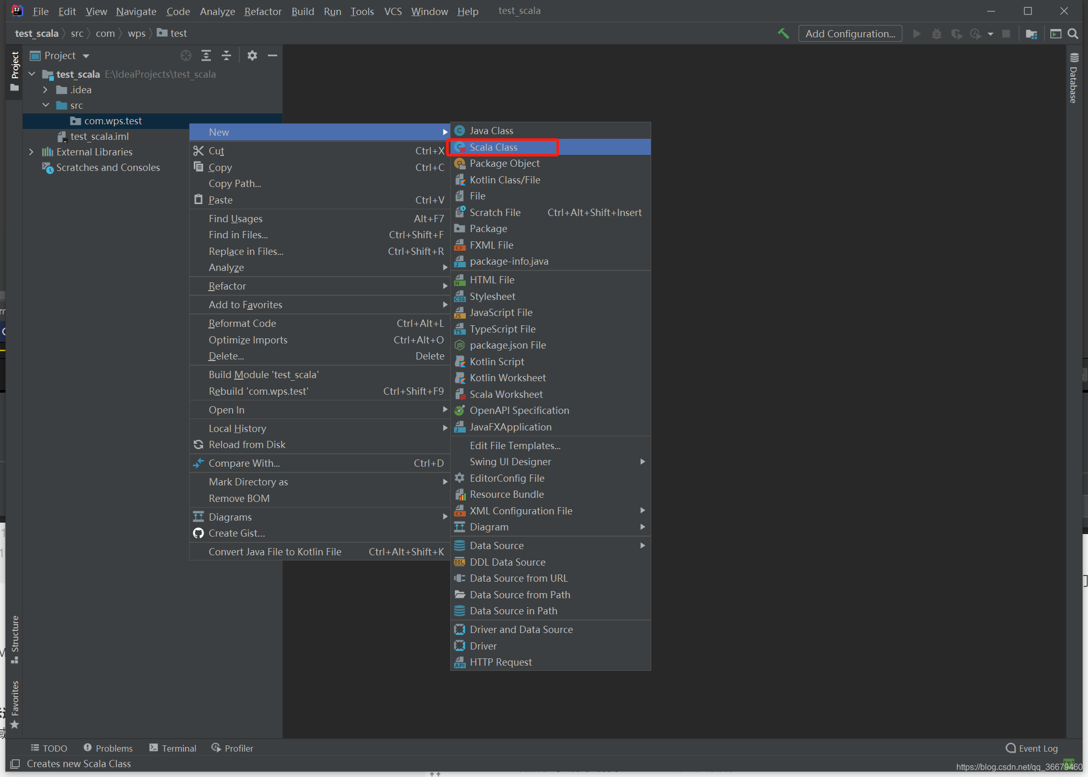This screenshot has height=777, width=1088.
Task: Select Scratches and Consoles node
Action: click(108, 167)
